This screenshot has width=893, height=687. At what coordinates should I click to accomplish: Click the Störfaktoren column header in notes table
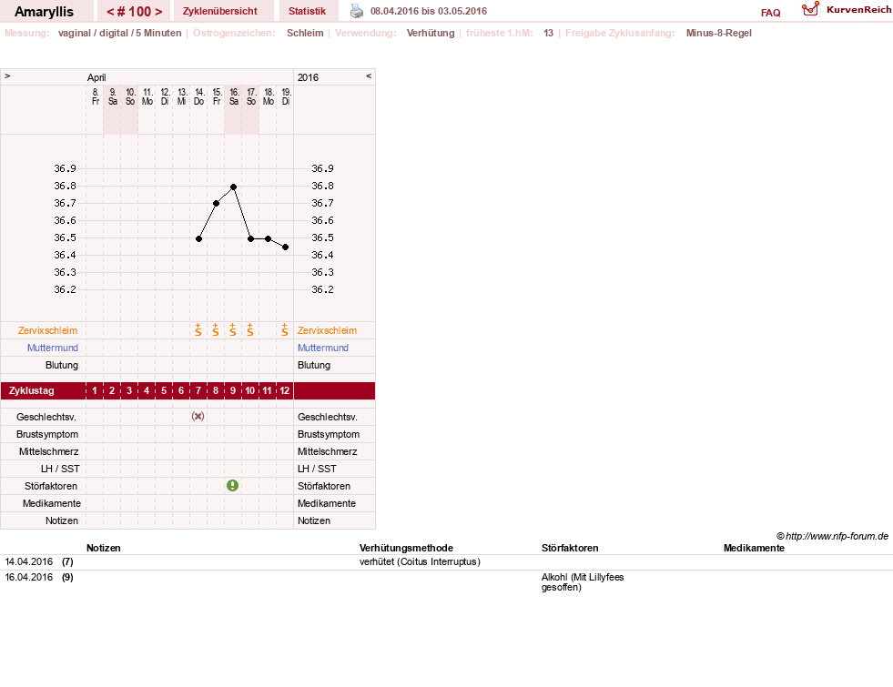click(x=570, y=548)
